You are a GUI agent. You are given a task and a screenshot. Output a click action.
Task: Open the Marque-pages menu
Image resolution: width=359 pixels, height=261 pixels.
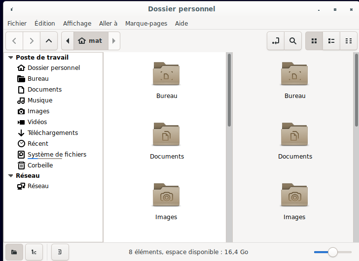tap(146, 23)
